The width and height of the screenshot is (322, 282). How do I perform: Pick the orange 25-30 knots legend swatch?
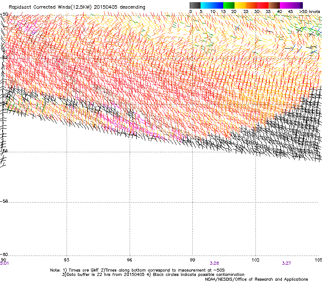[x=252, y=5]
